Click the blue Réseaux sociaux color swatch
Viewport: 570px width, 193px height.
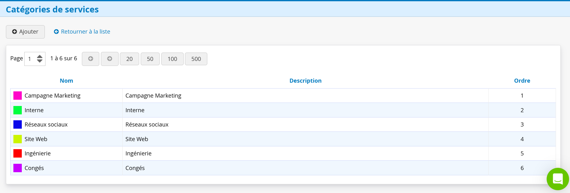click(x=17, y=124)
